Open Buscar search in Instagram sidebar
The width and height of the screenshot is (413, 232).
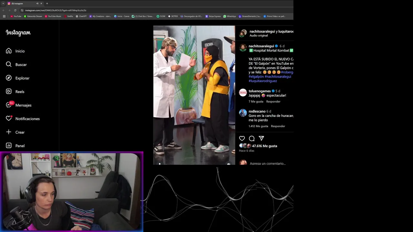coord(9,64)
